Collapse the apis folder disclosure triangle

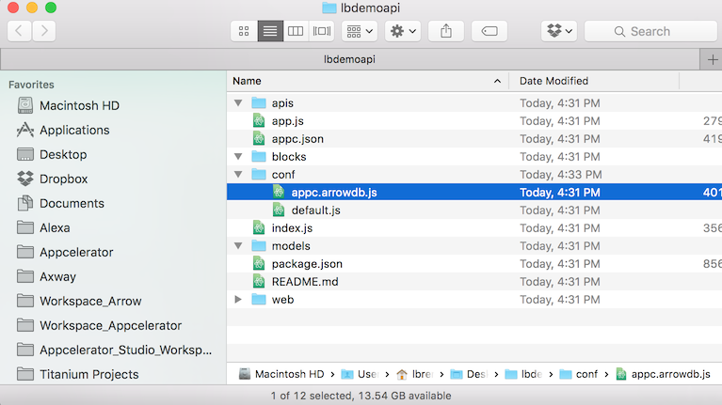coord(238,103)
